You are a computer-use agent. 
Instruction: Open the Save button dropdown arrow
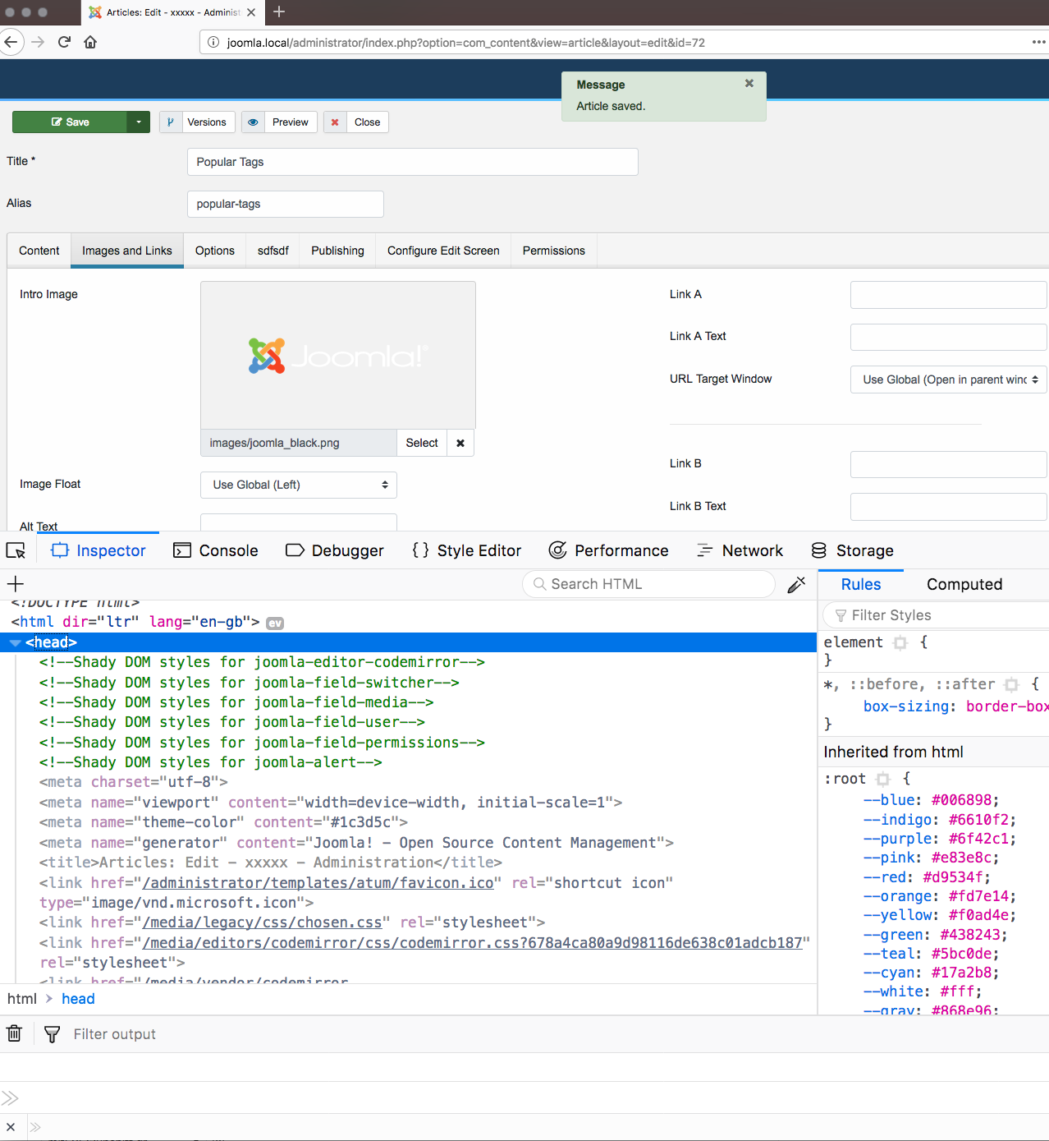139,122
